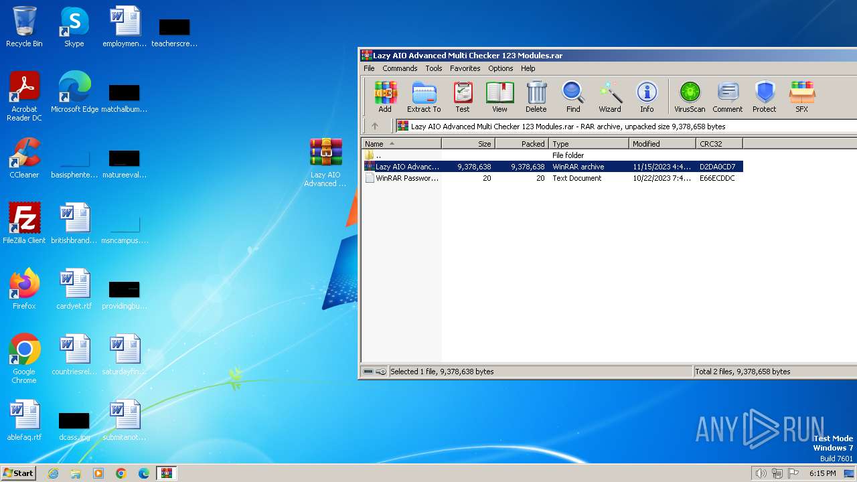857x482 pixels.
Task: Click the network tray icon
Action: point(777,473)
